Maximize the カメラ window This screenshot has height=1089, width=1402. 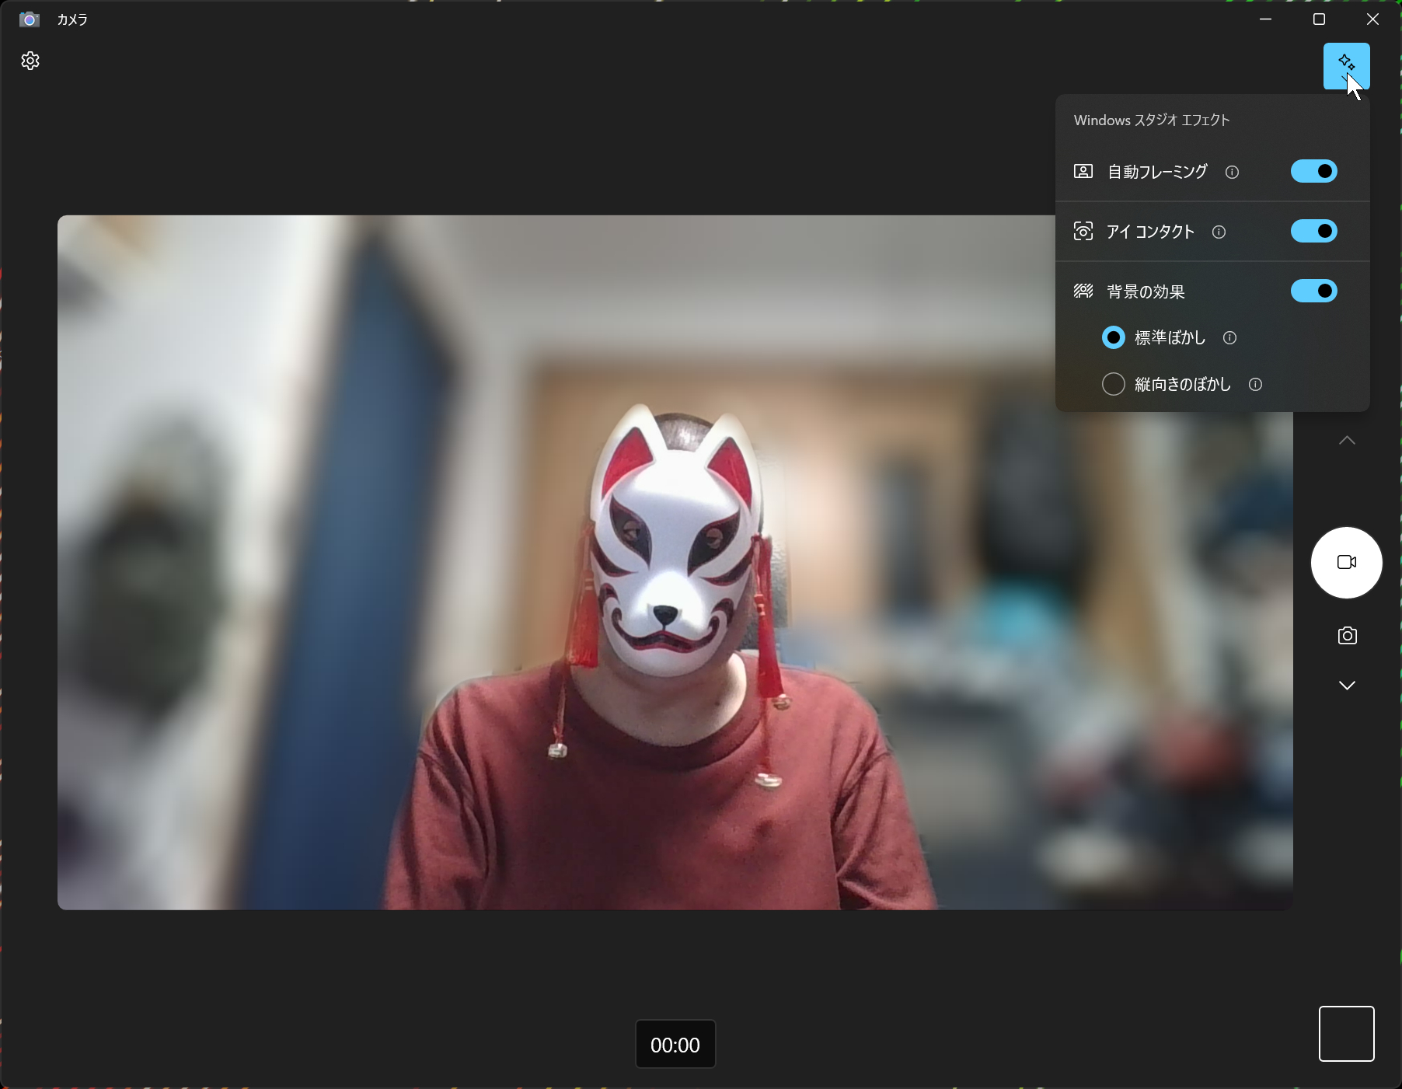click(1319, 19)
